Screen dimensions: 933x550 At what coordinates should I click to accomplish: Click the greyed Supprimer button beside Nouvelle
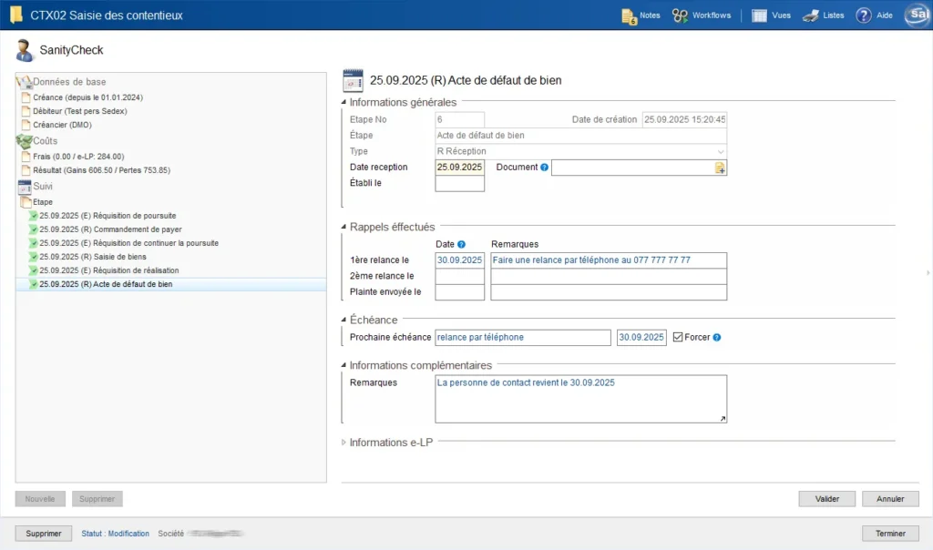[x=97, y=499]
